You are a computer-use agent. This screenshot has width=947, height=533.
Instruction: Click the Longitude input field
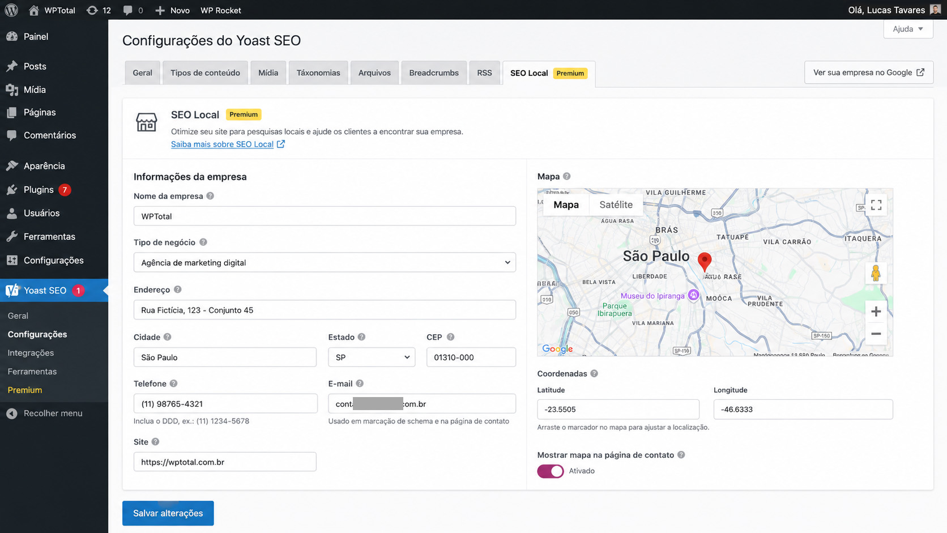point(803,410)
